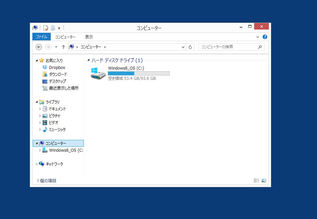The image size is (317, 219).
Task: Click the 空き領域 53.4 GB/93.6 GB text
Action: pos(132,78)
